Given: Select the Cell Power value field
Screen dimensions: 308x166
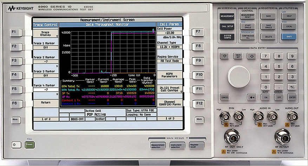Looking at the screenshot, I should point(169,32).
